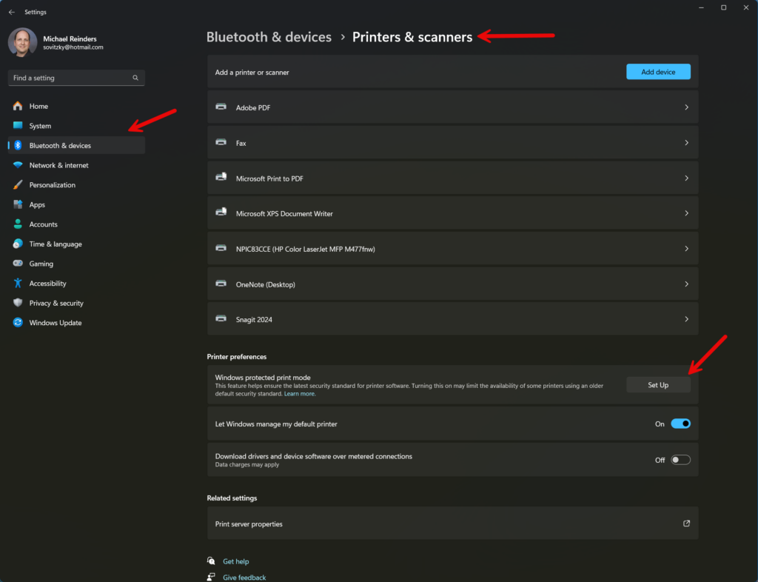Click the Printers & scanners page title
This screenshot has height=582, width=758.
[x=412, y=37]
